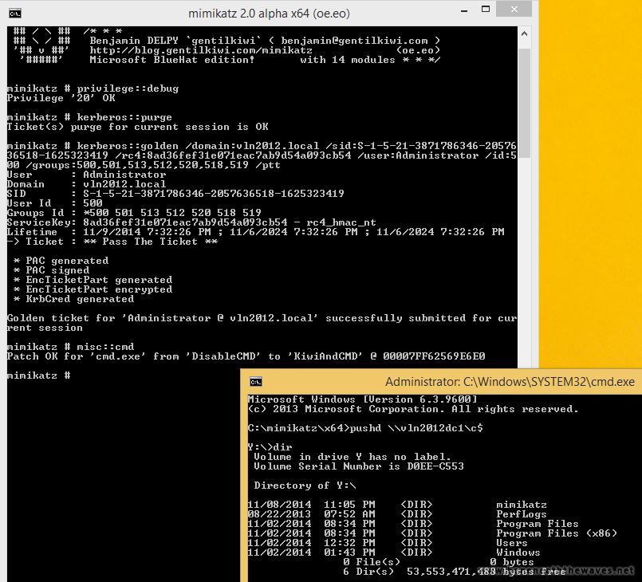Click the 'kerberos::purge' command line
Image resolution: width=642 pixels, height=582 pixels.
(89, 117)
